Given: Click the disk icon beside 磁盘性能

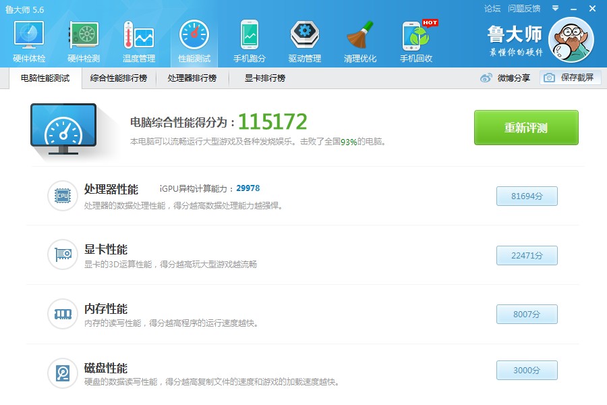Looking at the screenshot, I should tap(63, 373).
